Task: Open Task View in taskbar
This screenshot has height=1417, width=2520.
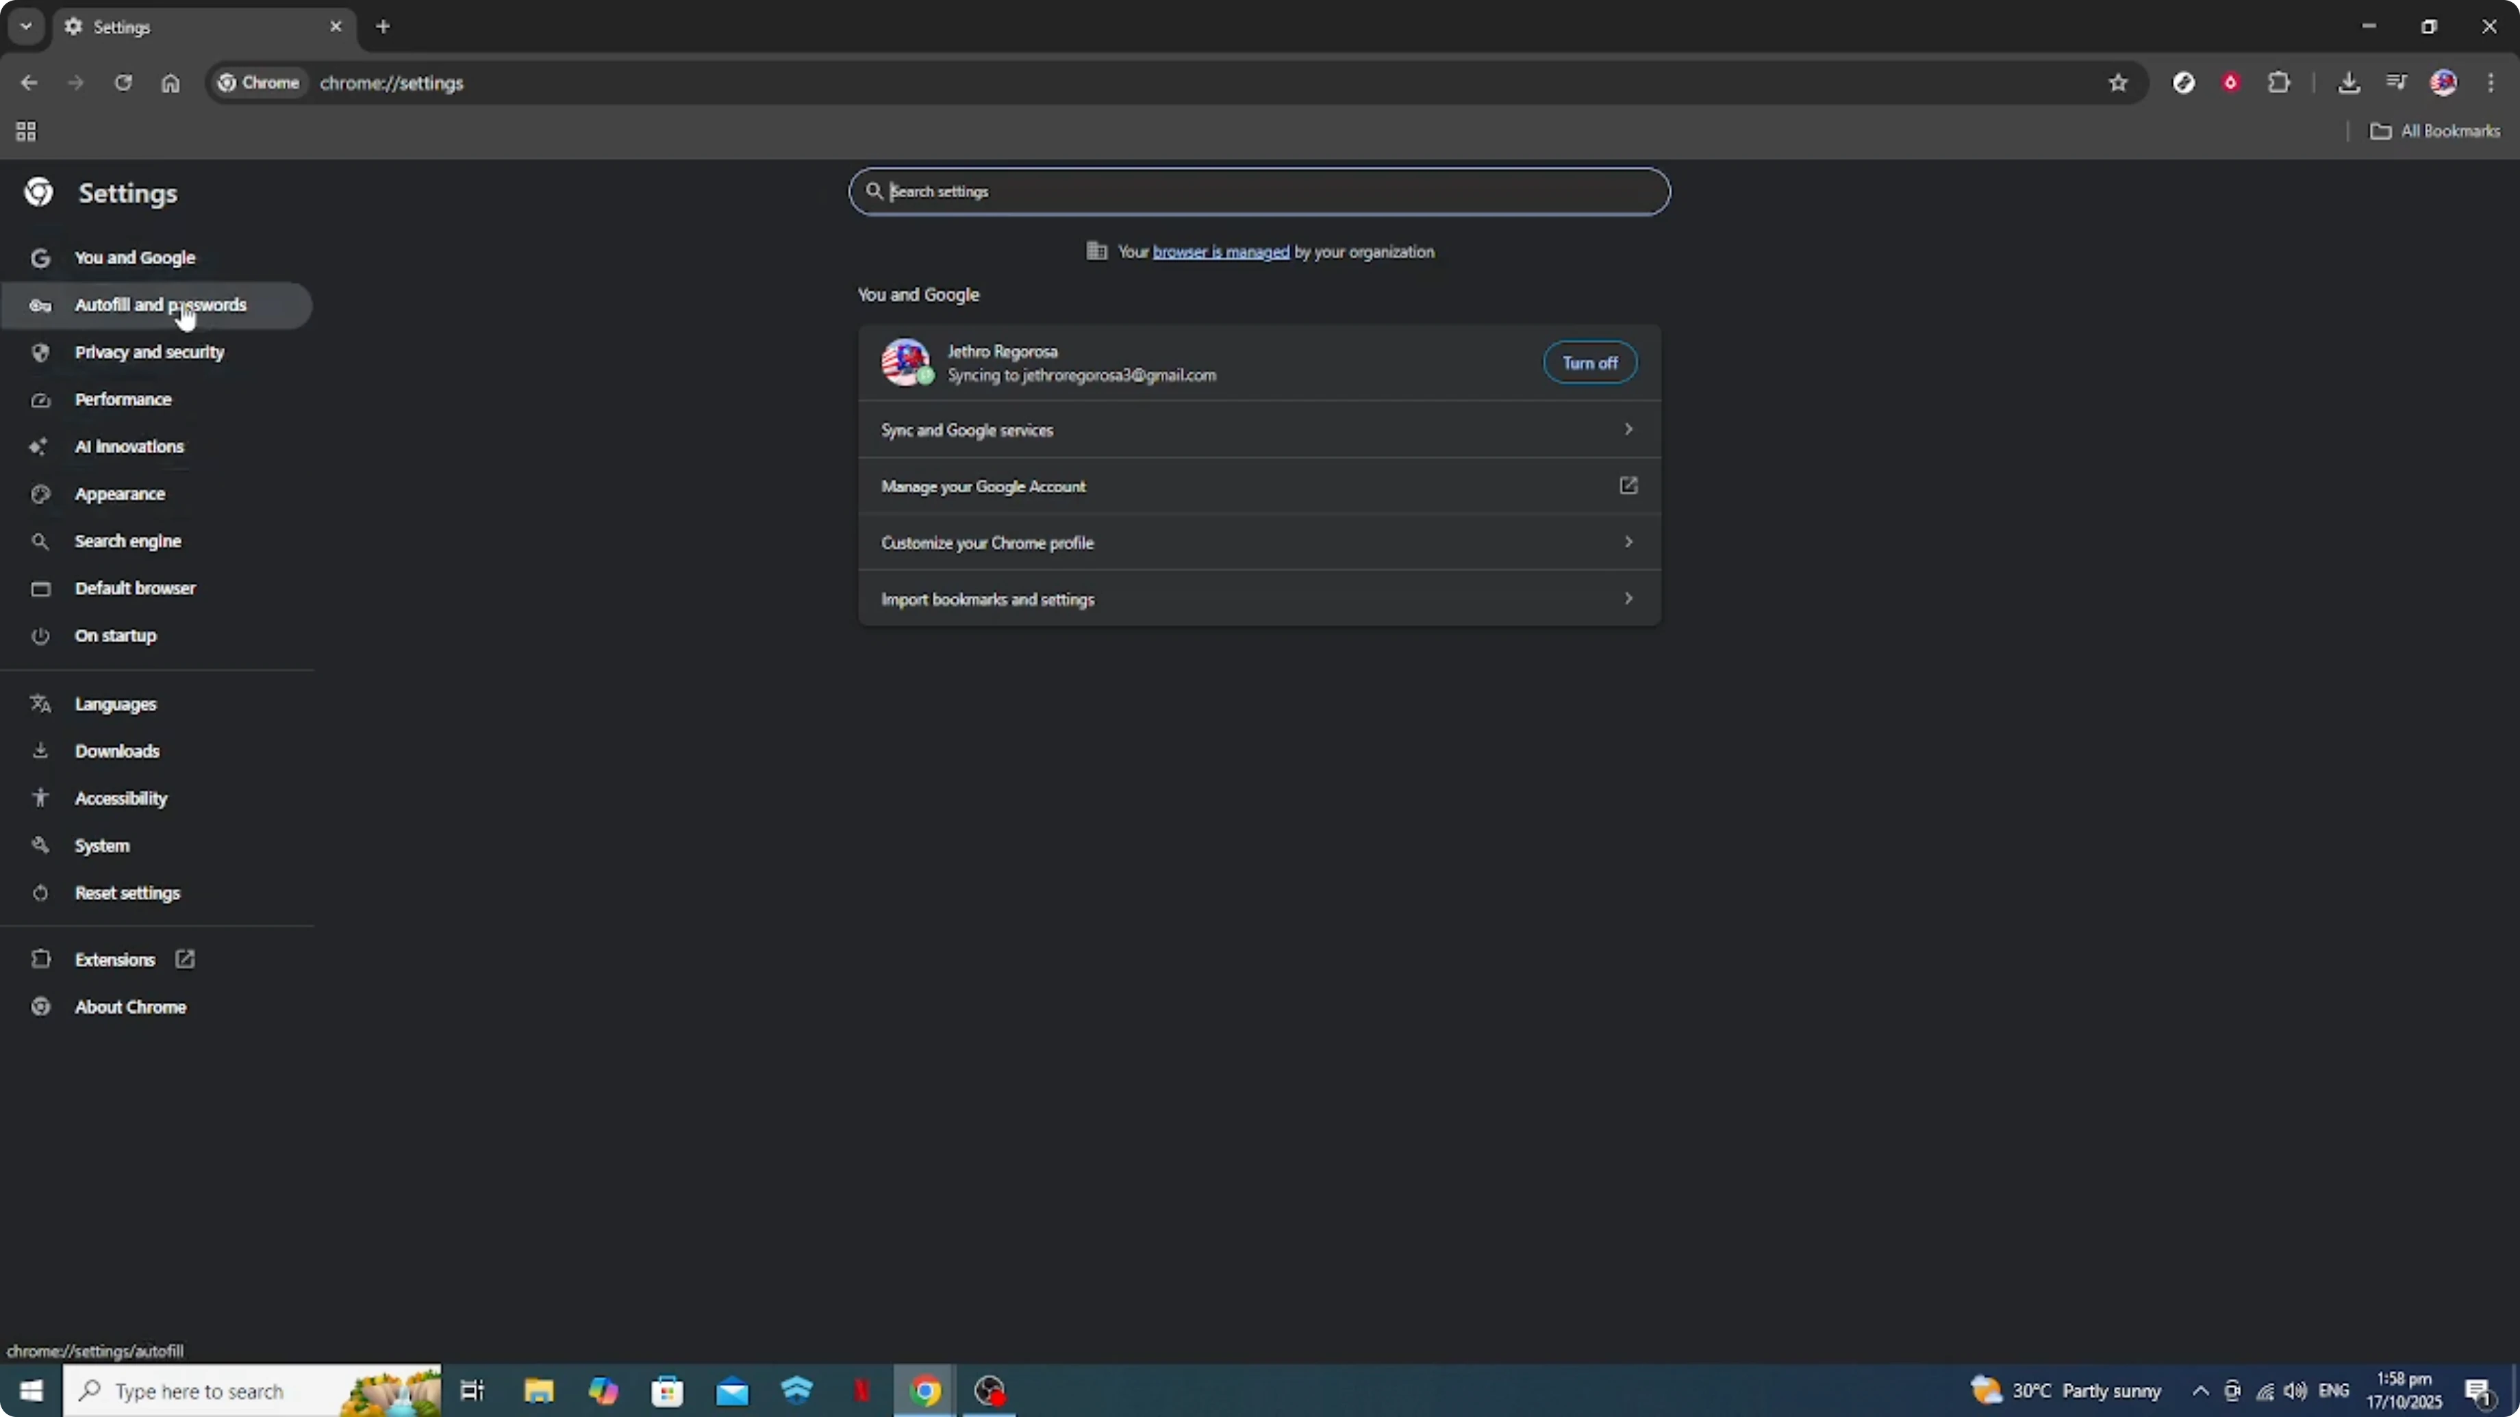Action: point(473,1390)
